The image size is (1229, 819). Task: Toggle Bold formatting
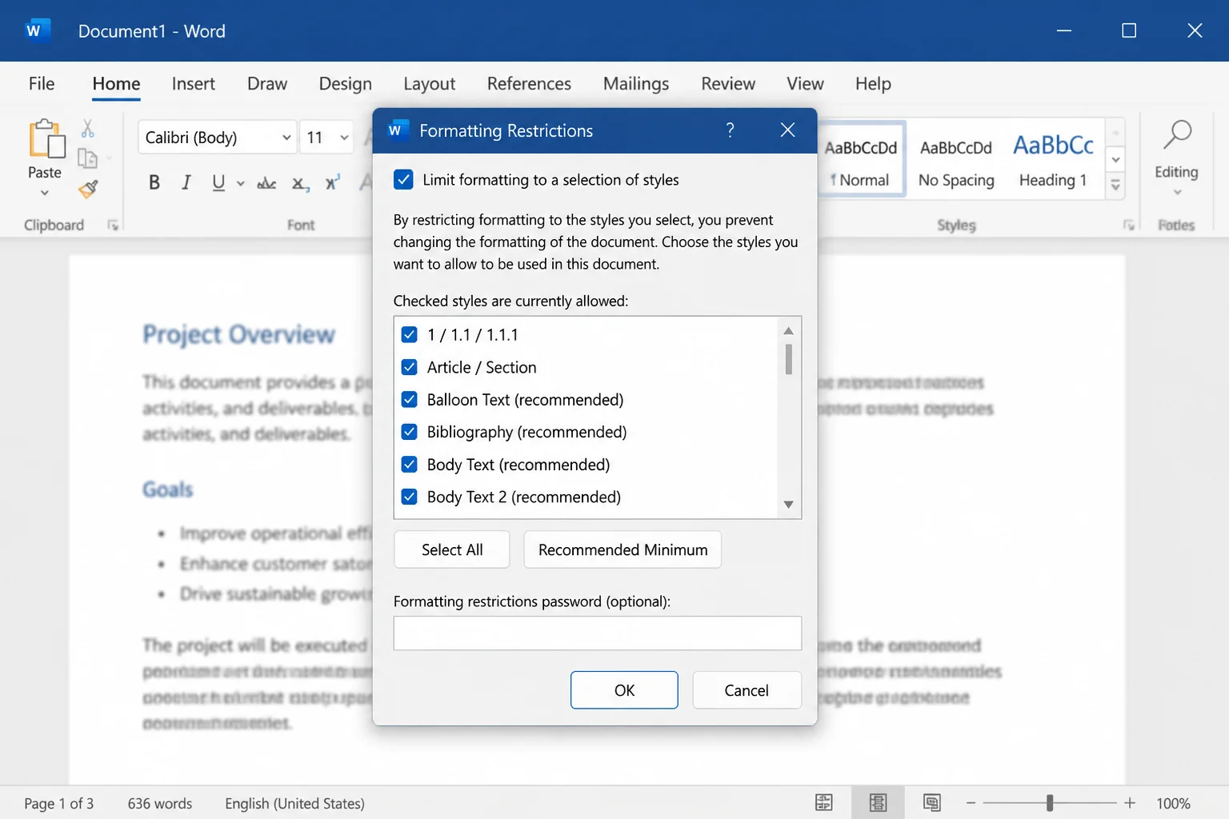pos(154,182)
